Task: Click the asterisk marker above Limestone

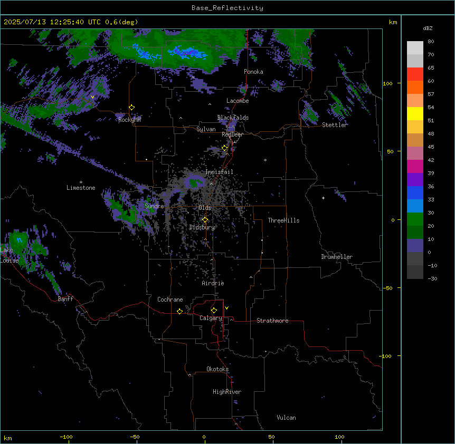Action: pyautogui.click(x=81, y=182)
